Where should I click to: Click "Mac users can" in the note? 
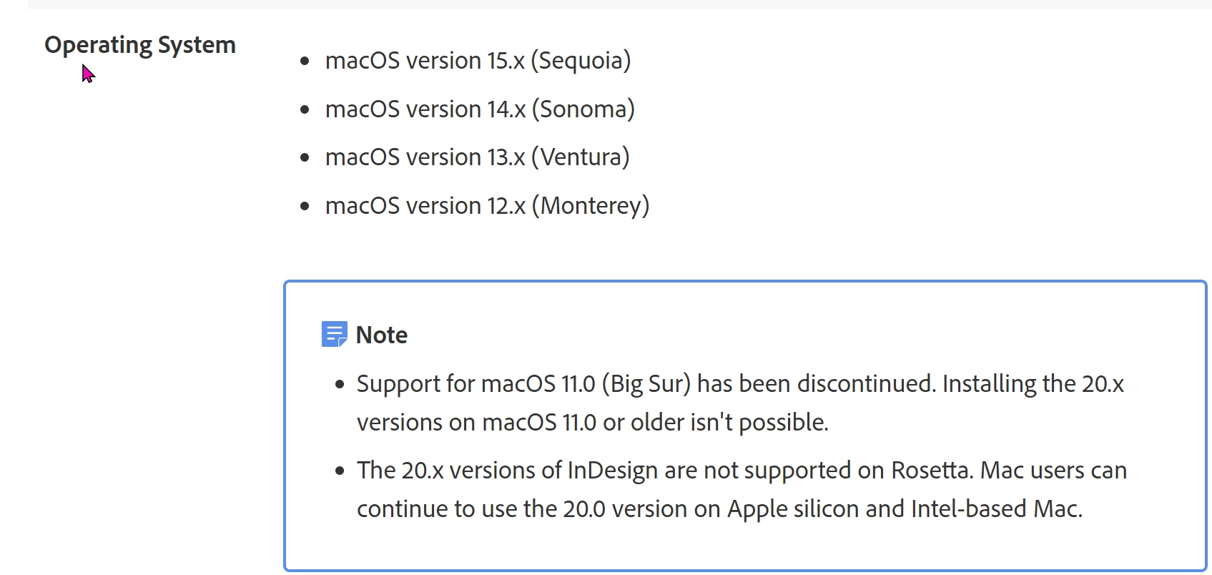(1053, 471)
